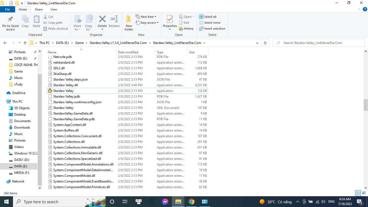Image resolution: width=368 pixels, height=207 pixels.
Task: Click Invert selection in the ribbon
Action: click(x=212, y=29)
